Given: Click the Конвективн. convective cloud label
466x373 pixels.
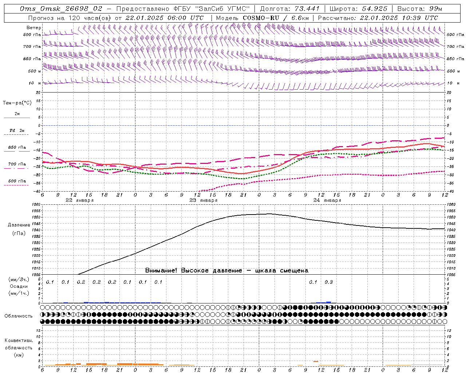Looking at the screenshot, I should pyautogui.click(x=19, y=341).
